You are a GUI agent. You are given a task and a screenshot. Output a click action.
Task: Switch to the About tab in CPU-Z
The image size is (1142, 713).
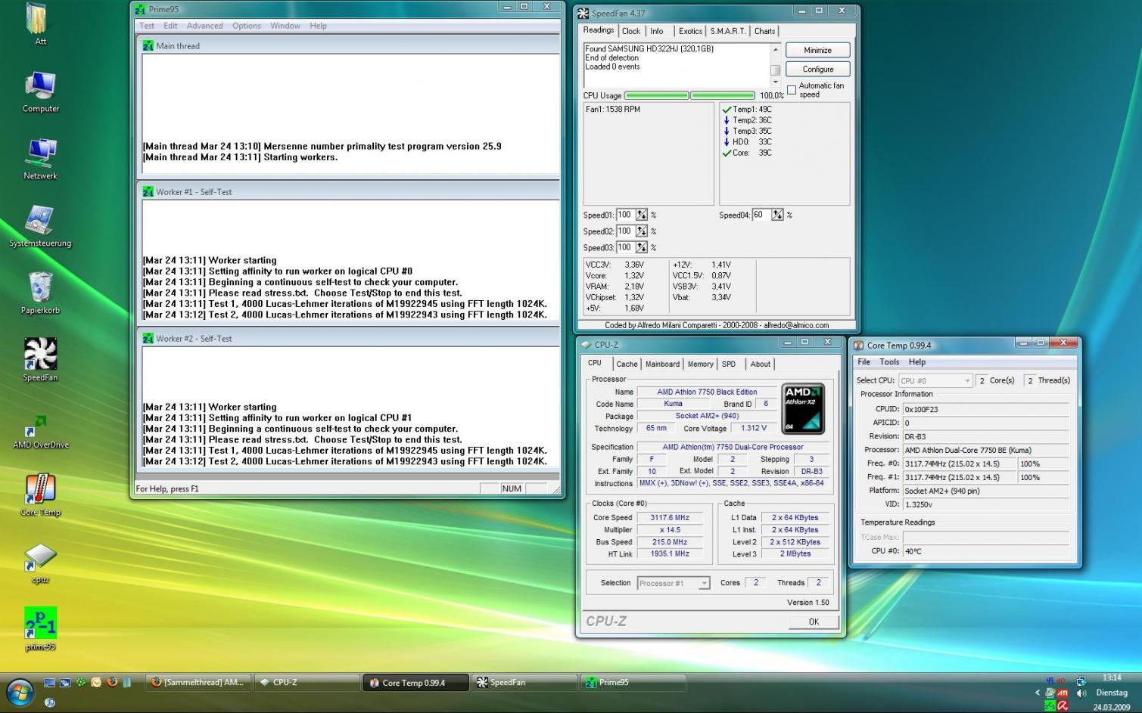tap(760, 364)
